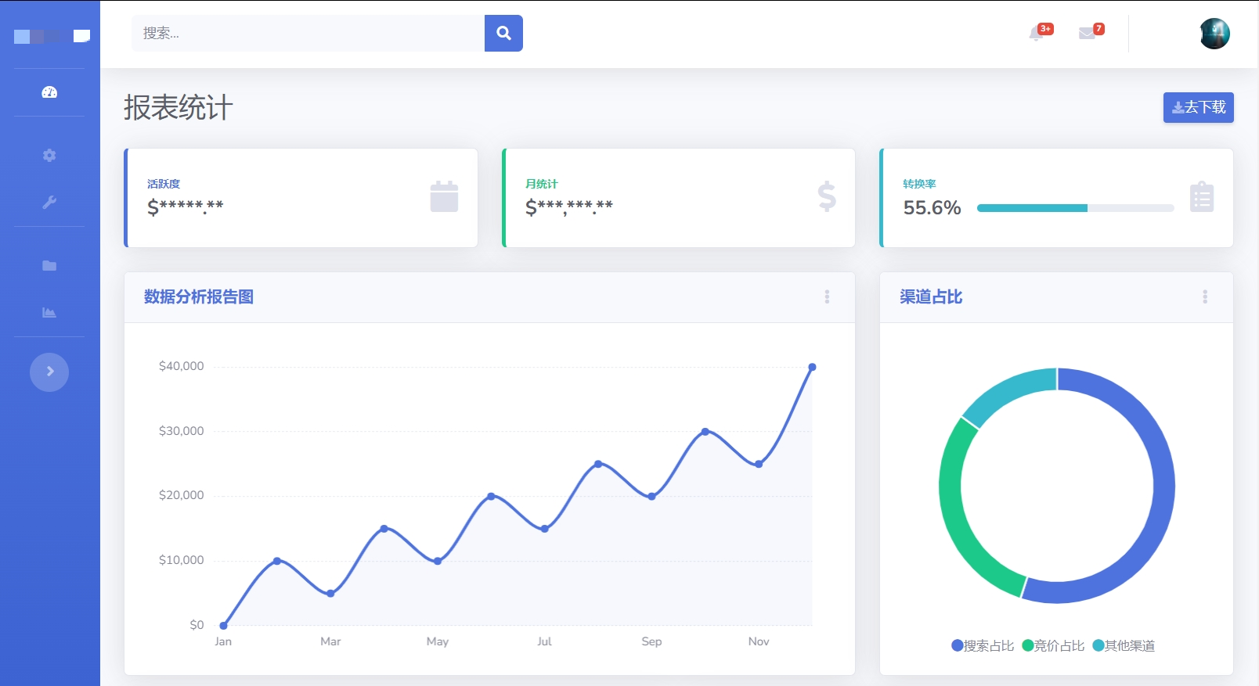This screenshot has width=1259, height=686.
Task: Click the 去下载 button
Action: pyautogui.click(x=1198, y=107)
